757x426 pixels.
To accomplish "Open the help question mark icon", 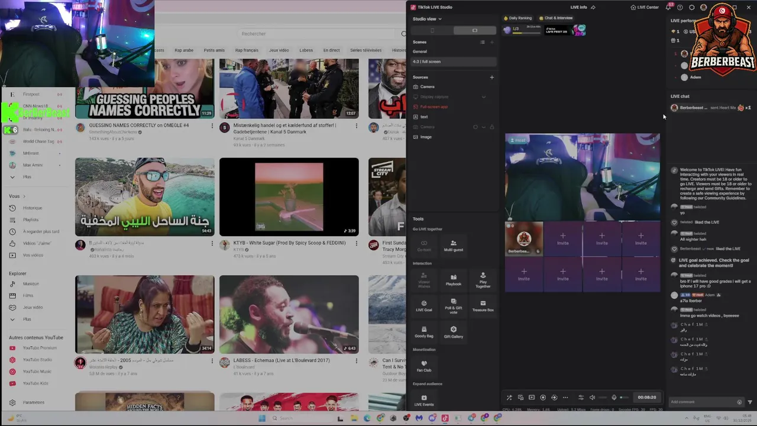I will coord(680,7).
